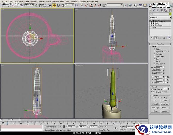Click the Map Channel spinner arrows
Image resolution: width=173 pixels, height=135 pixels.
tap(168, 89)
